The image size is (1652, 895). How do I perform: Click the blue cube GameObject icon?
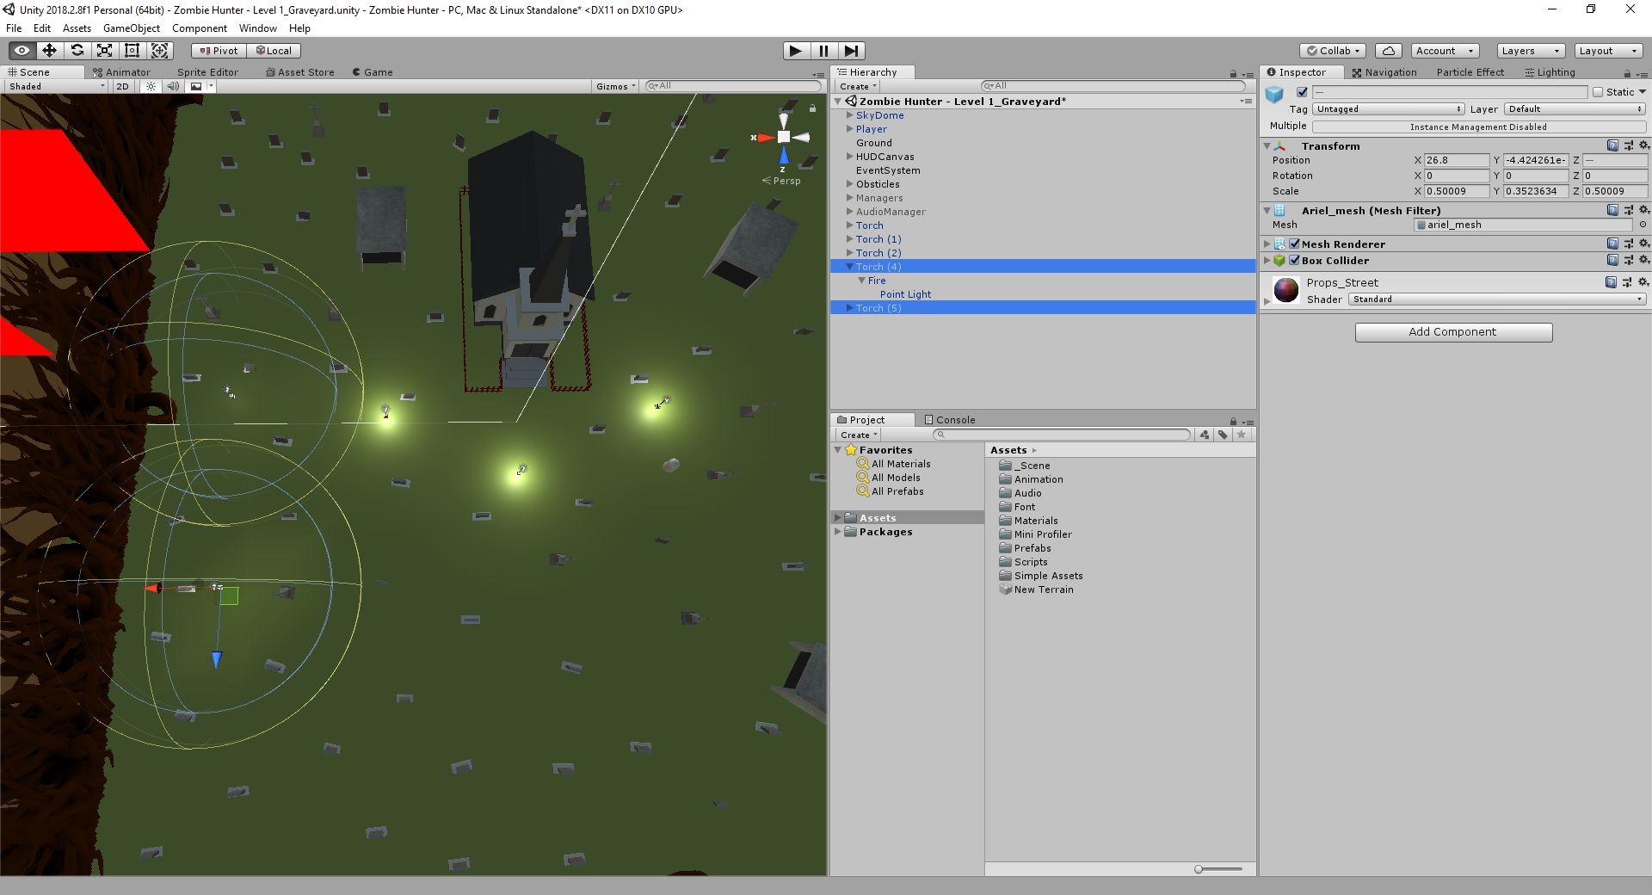tap(1274, 94)
